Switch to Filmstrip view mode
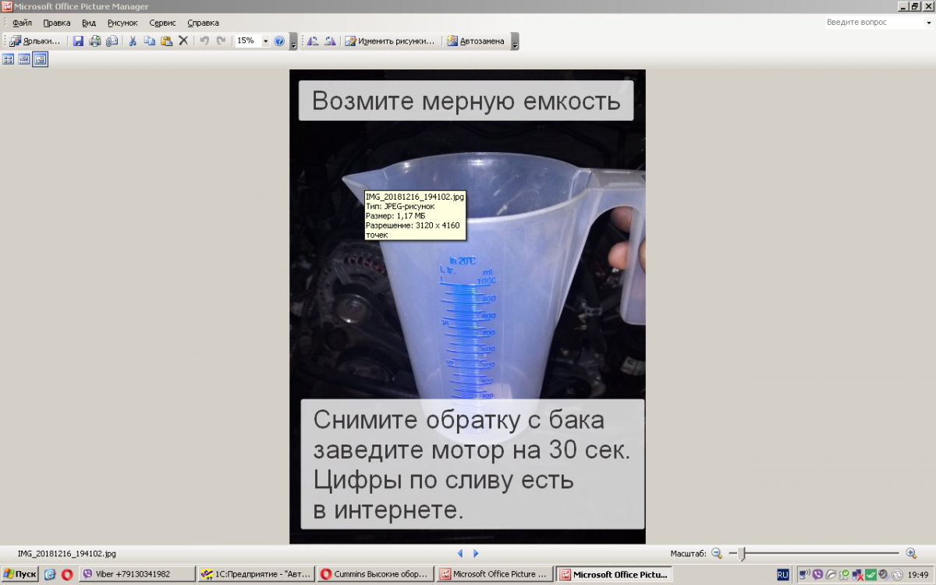 click(x=24, y=59)
